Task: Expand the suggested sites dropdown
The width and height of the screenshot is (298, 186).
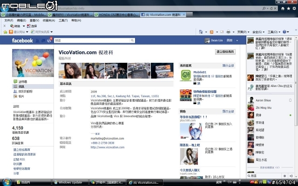Action: point(27,32)
